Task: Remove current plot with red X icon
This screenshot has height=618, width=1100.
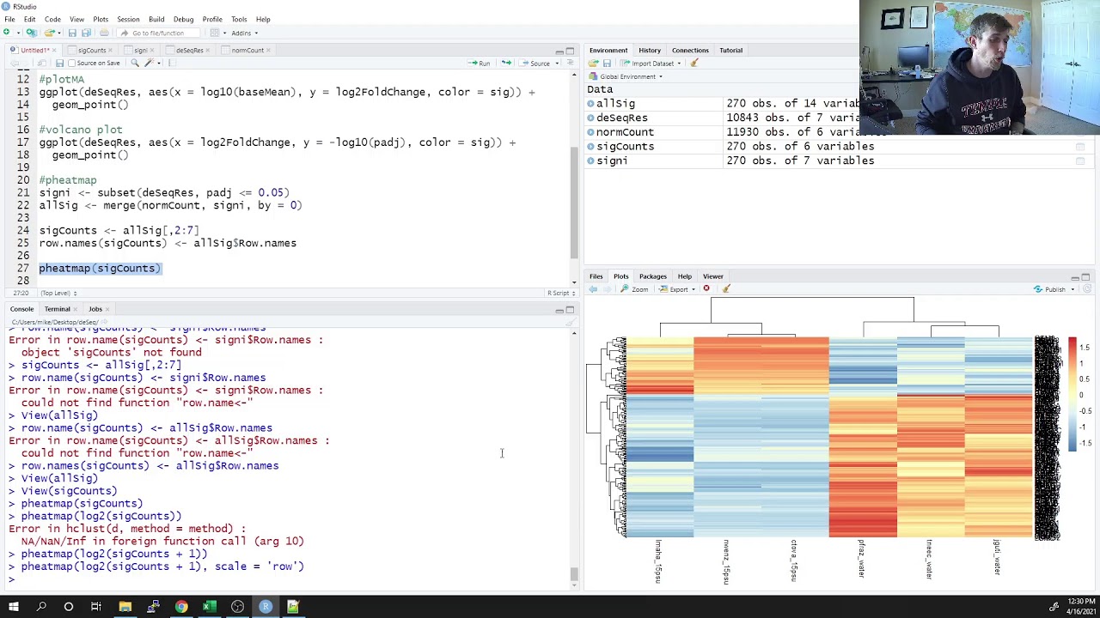Action: click(x=706, y=288)
